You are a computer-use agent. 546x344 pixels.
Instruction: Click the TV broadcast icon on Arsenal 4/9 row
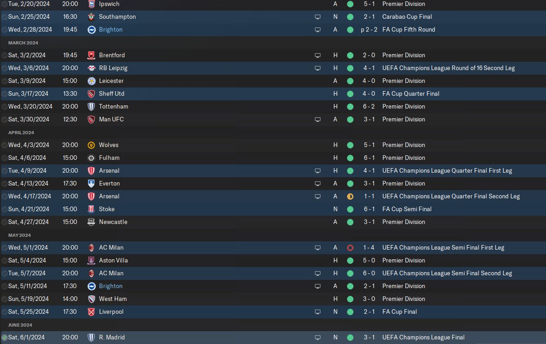[318, 171]
